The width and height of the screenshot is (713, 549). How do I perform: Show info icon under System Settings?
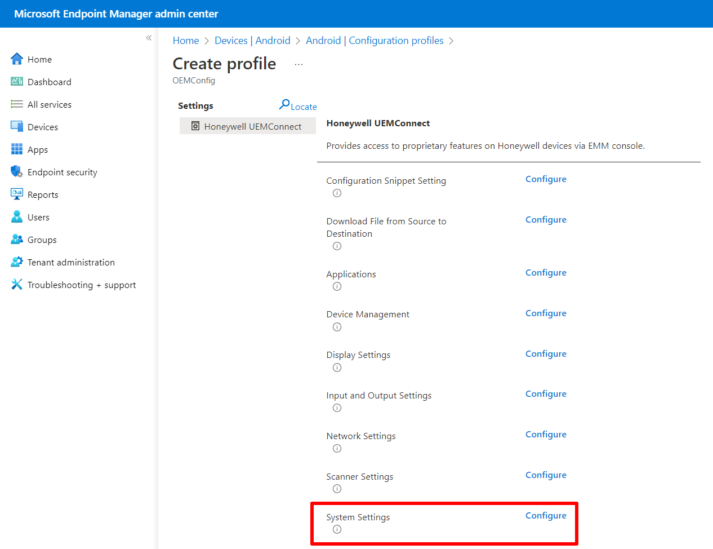[337, 529]
